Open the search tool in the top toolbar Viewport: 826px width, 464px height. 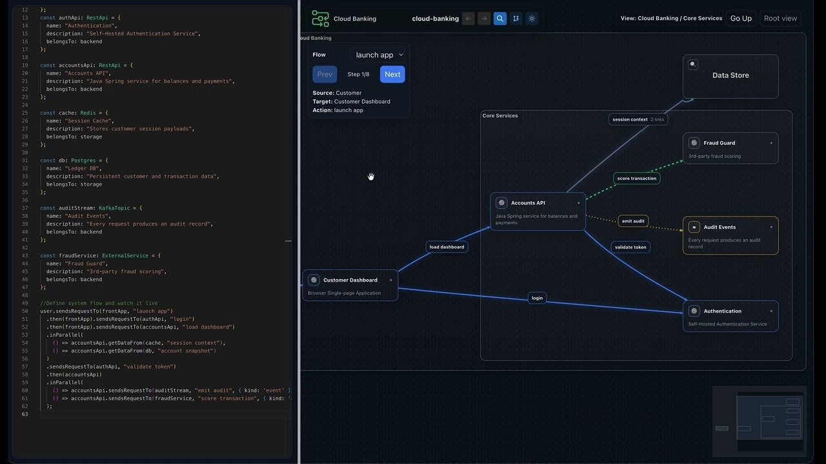click(500, 19)
